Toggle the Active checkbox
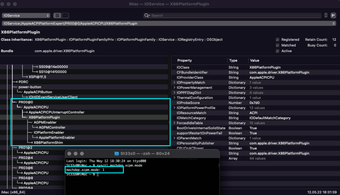 (x=277, y=51)
